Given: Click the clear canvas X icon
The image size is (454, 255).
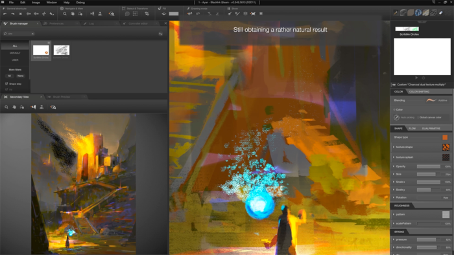Looking at the screenshot, I should coord(21,14).
